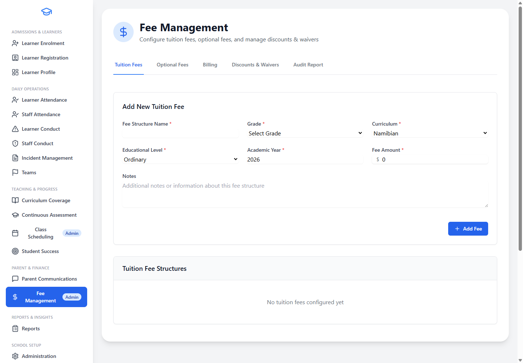The width and height of the screenshot is (523, 363).
Task: Click the Learner Registration badge icon
Action: coord(15,58)
